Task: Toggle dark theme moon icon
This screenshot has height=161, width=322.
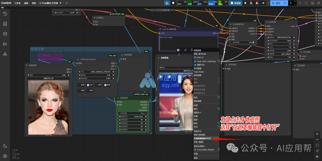Action: (5, 146)
